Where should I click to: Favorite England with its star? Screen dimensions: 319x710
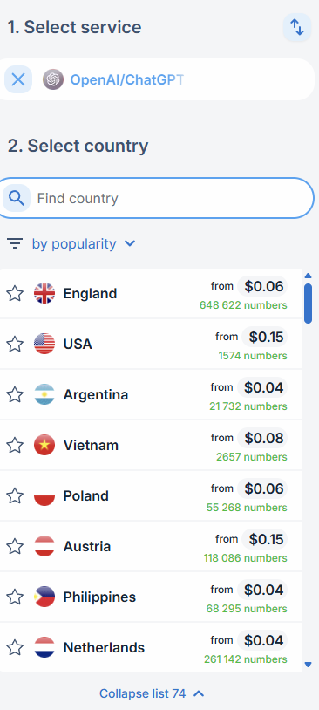[15, 293]
